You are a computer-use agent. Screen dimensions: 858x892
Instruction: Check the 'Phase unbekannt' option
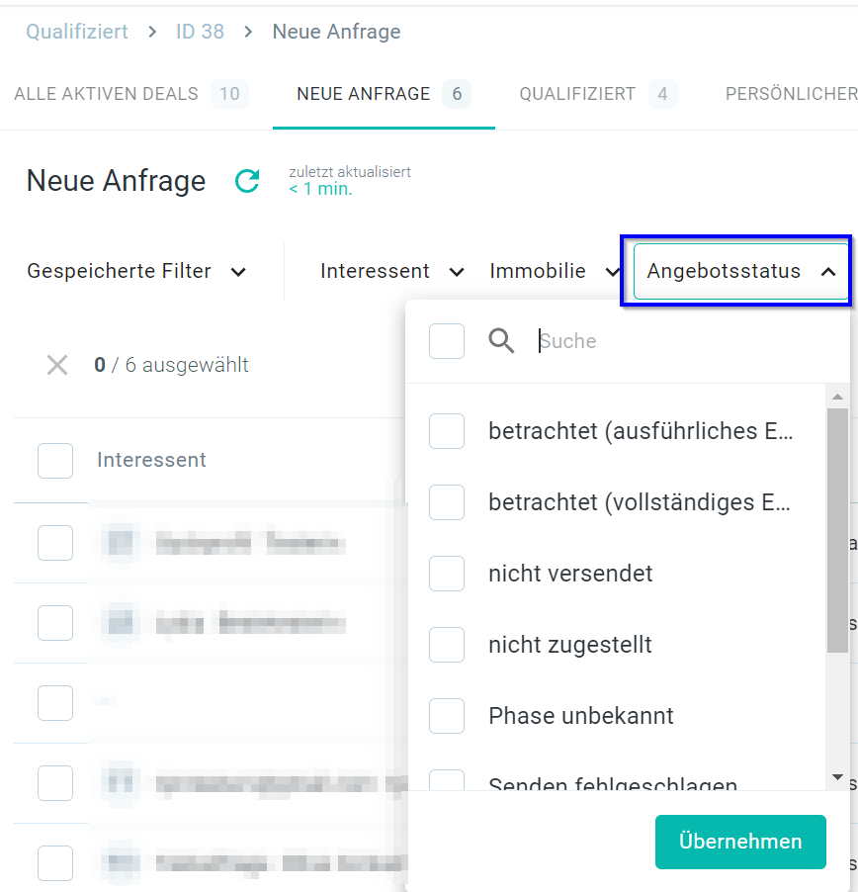click(447, 716)
